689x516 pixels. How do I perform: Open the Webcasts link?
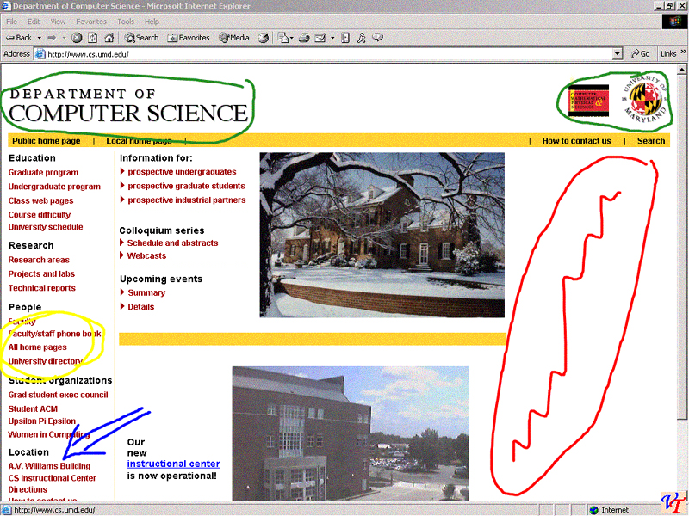pos(146,255)
